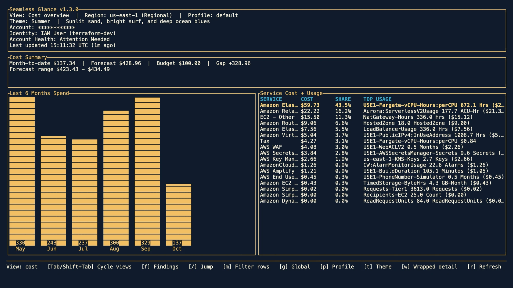Select the AWS Amplify row
The width and height of the screenshot is (513, 288).
(382, 171)
